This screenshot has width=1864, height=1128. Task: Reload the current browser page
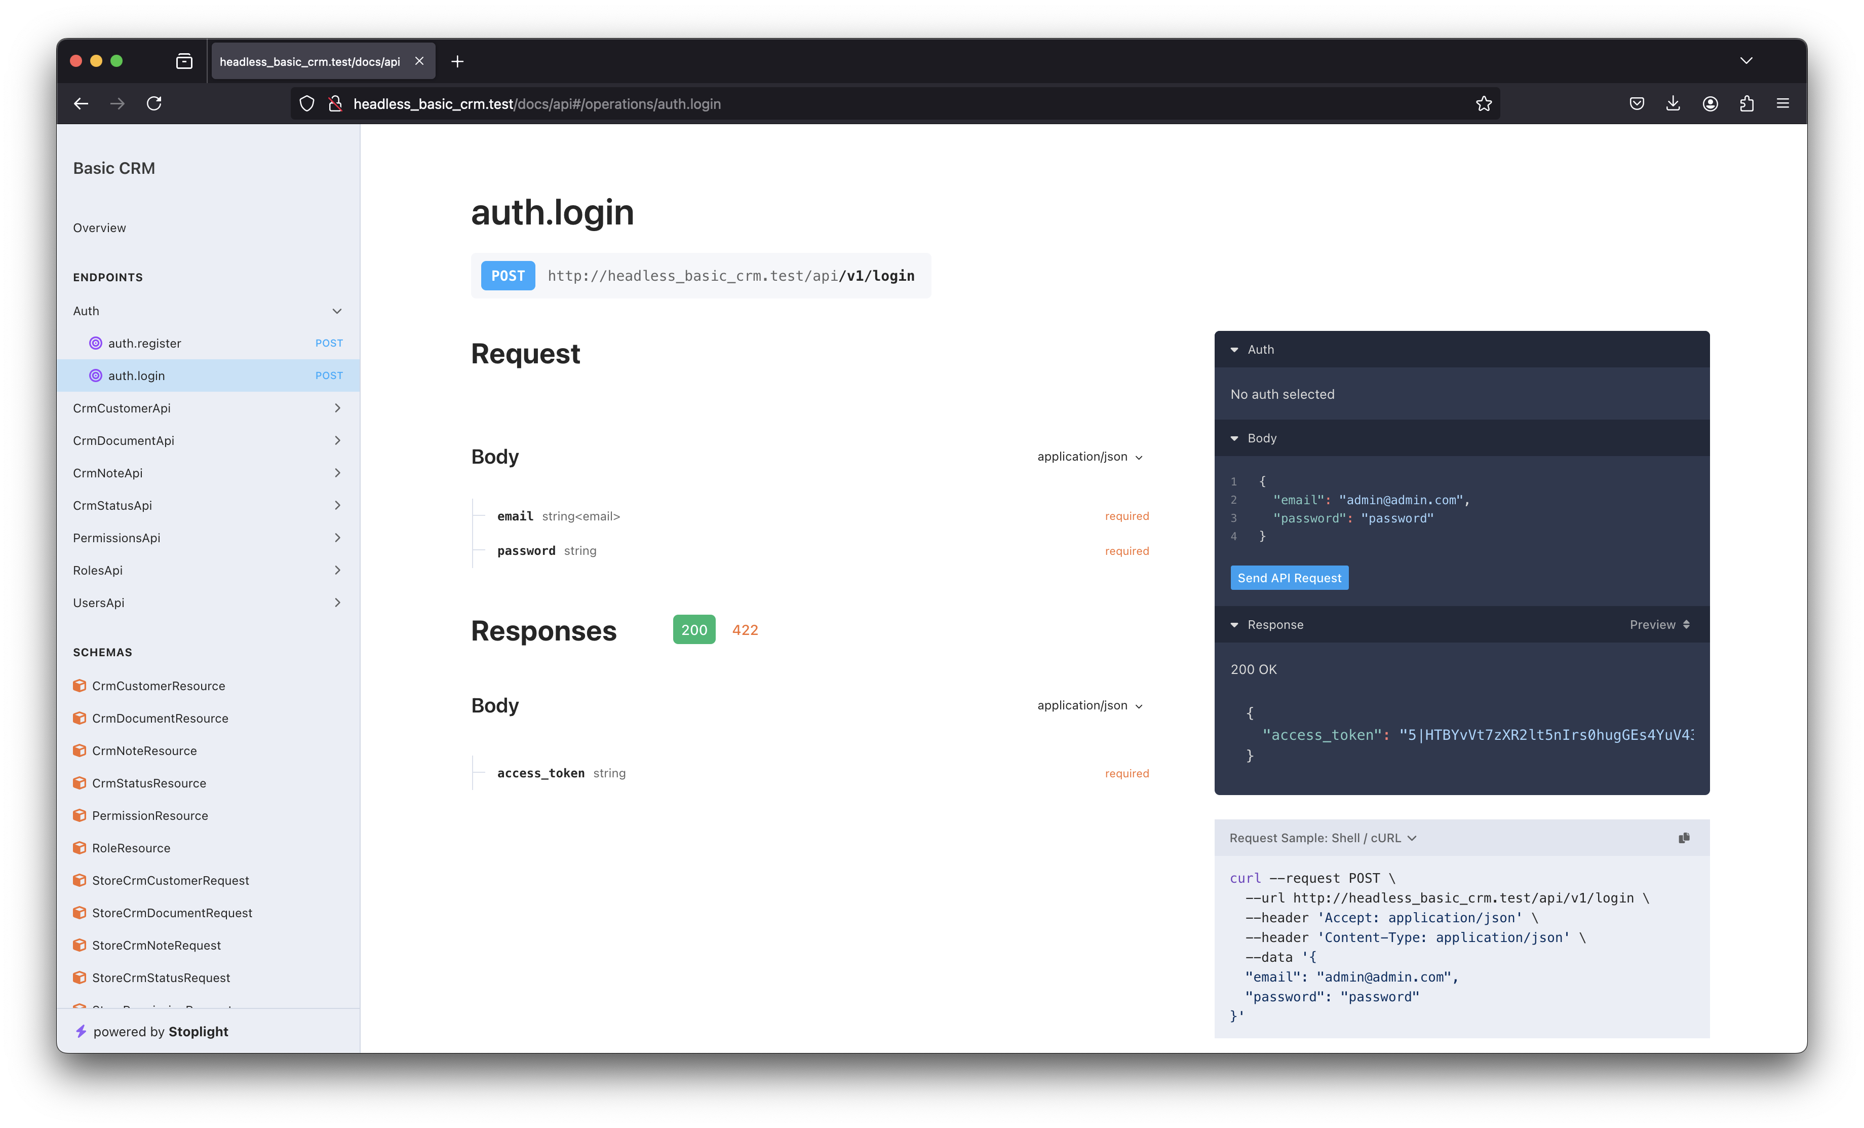tap(154, 104)
